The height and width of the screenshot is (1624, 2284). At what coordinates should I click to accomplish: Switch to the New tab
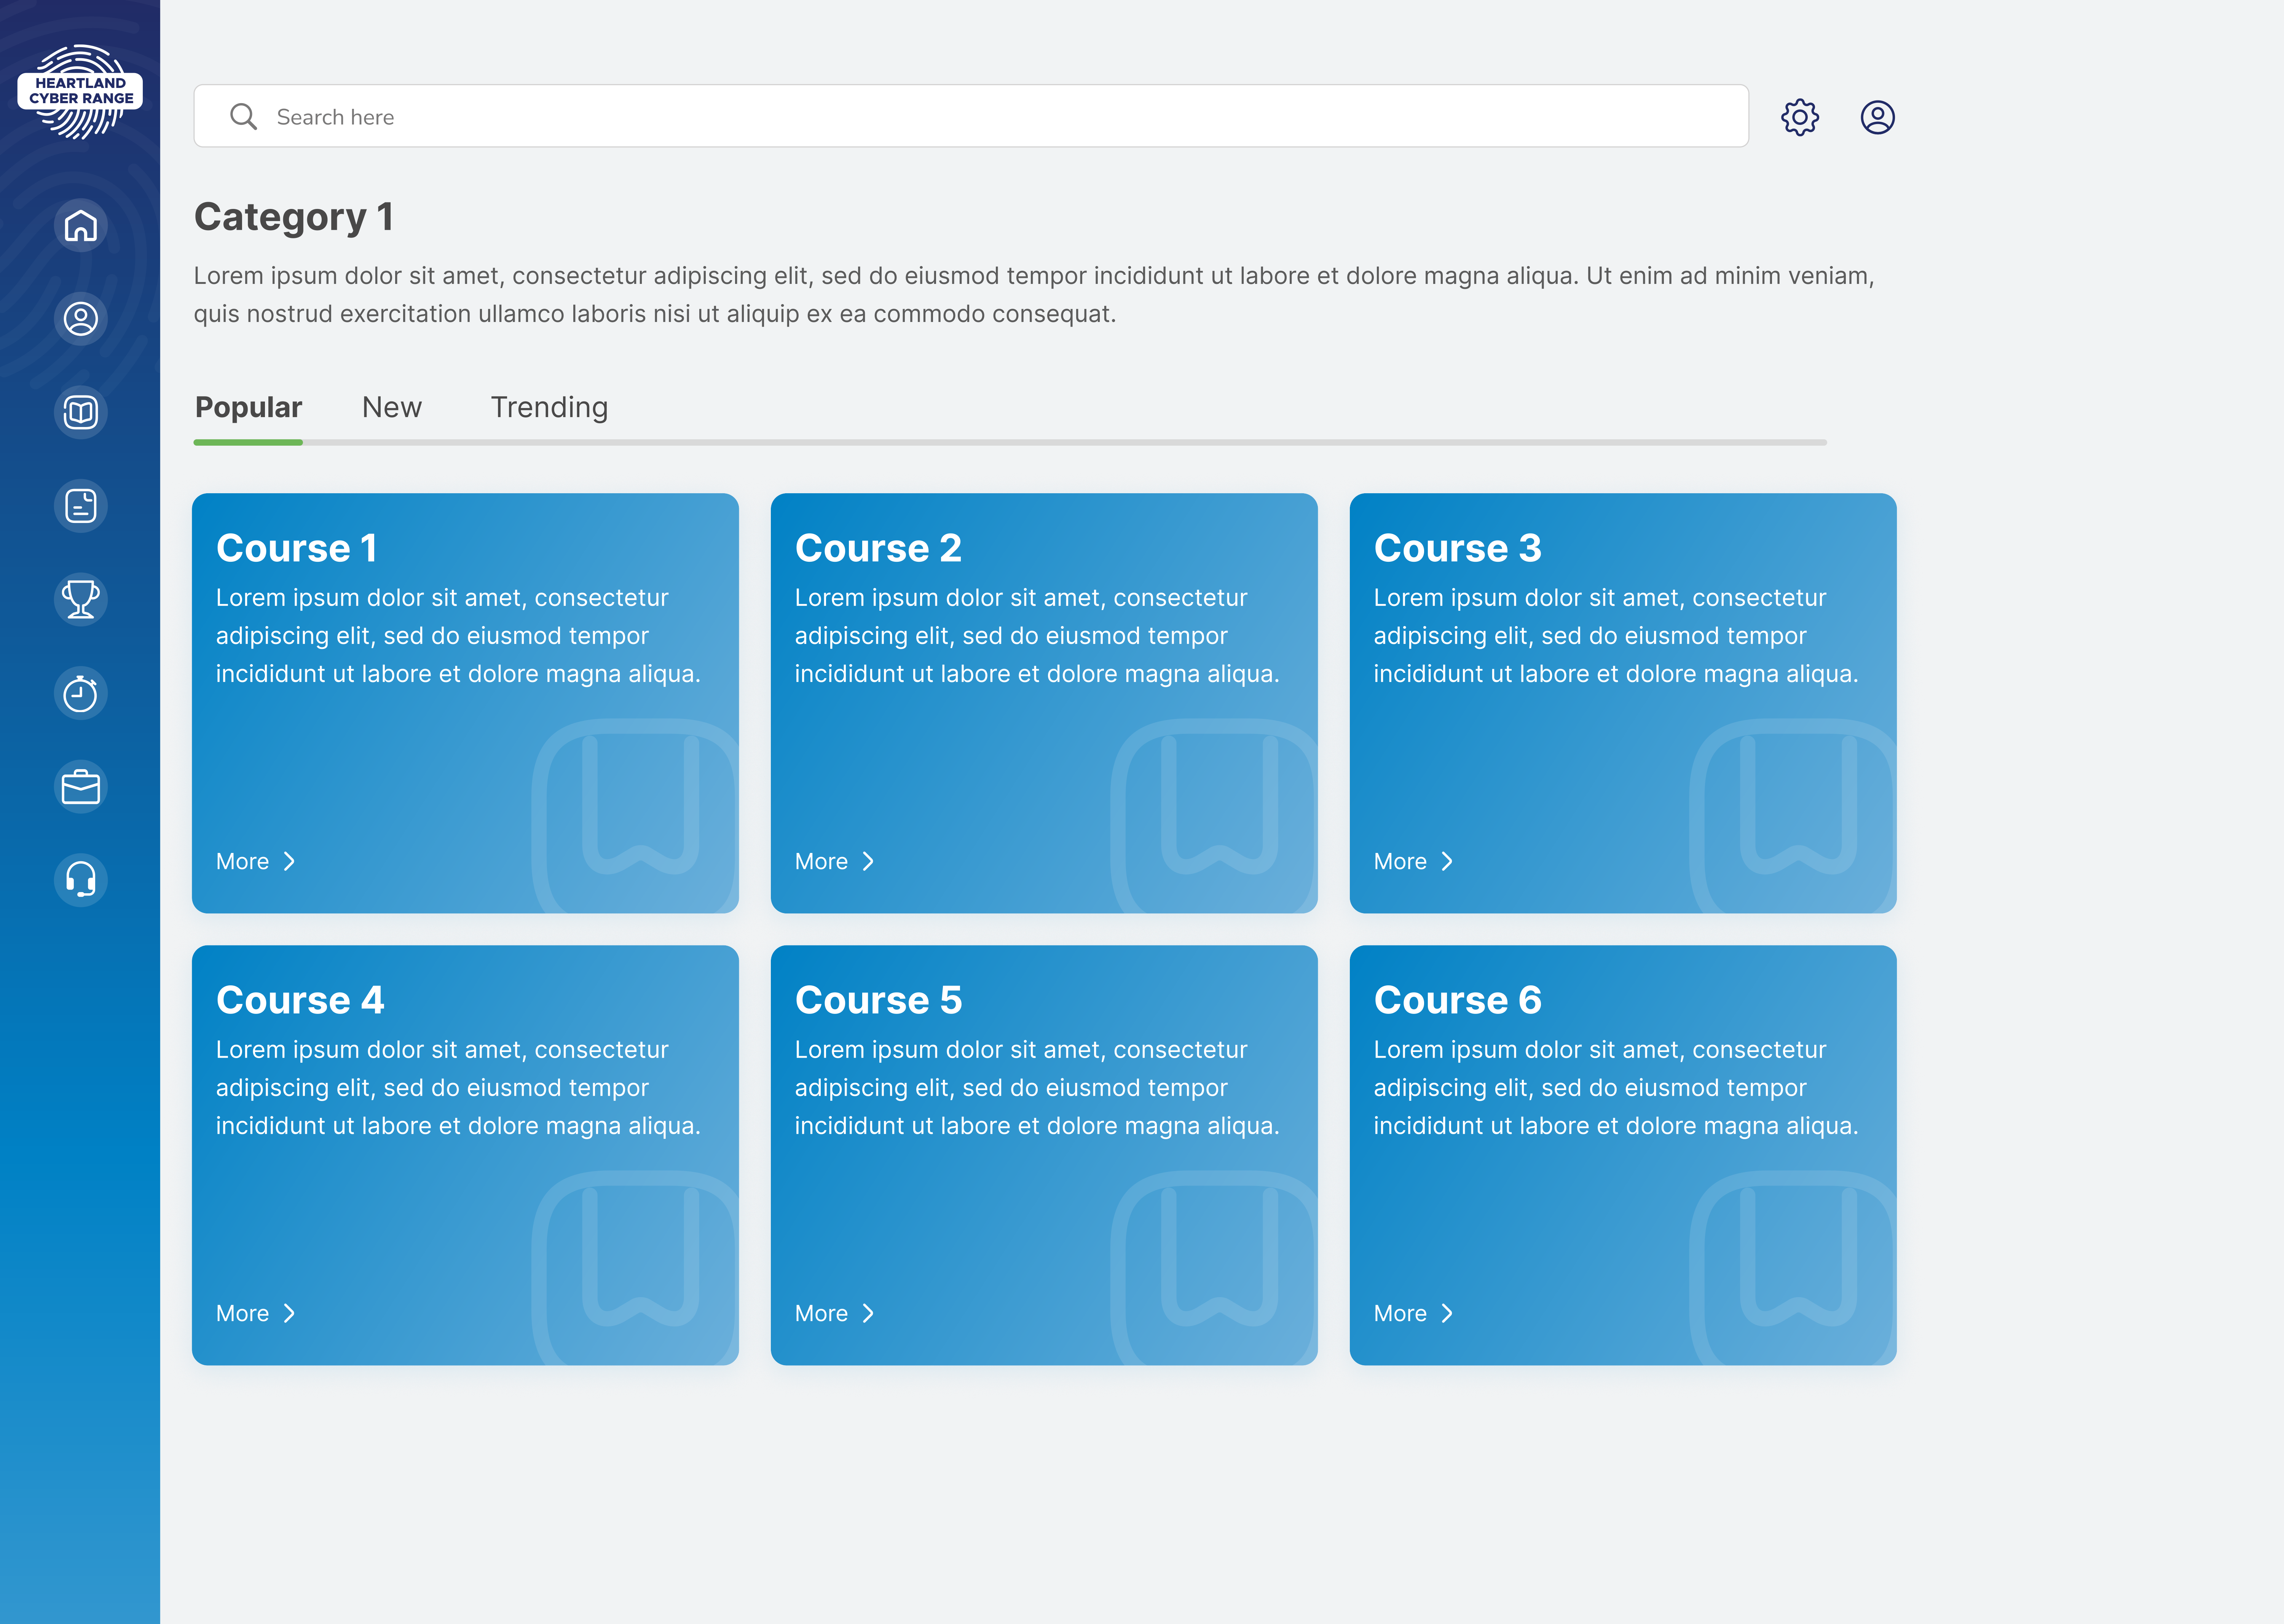(392, 407)
